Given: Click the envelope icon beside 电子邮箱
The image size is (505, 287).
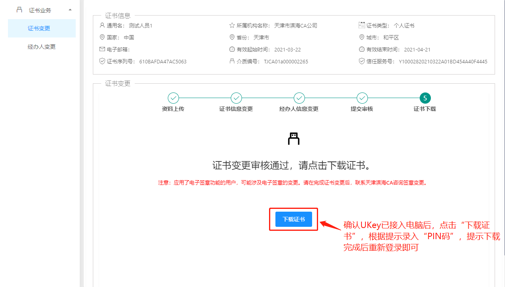Looking at the screenshot, I should point(102,49).
